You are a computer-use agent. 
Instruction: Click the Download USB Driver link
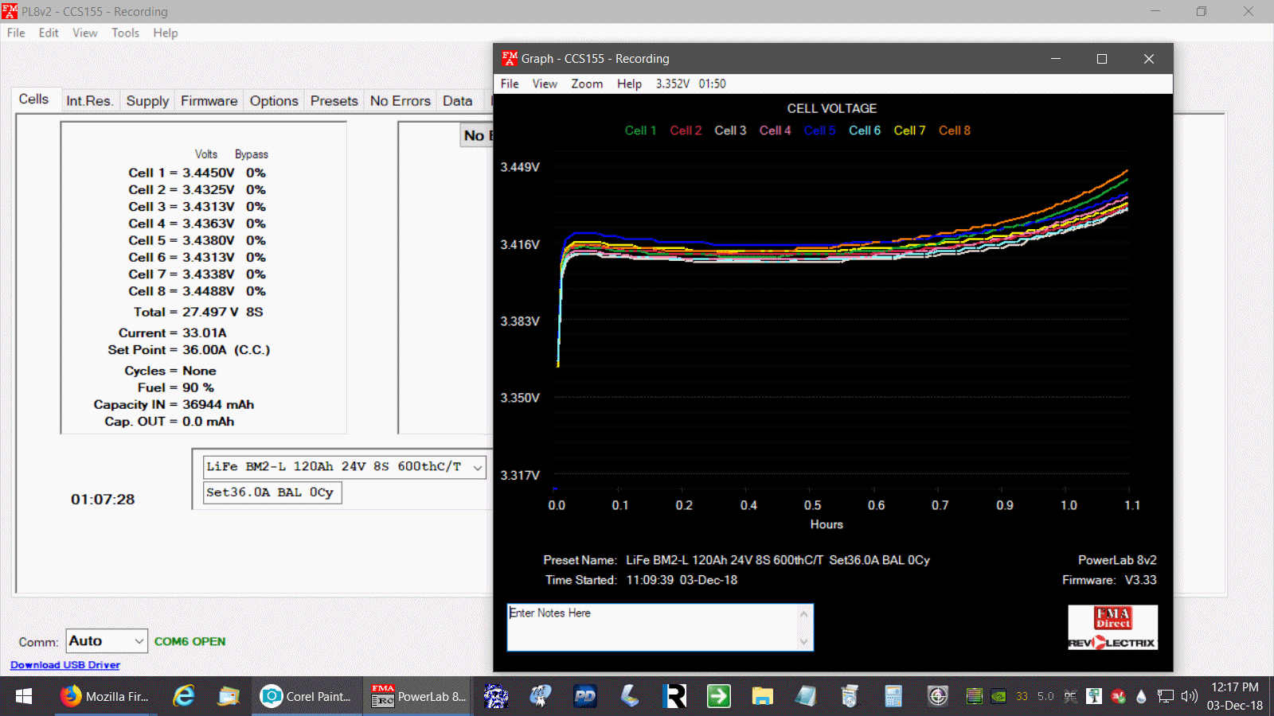pyautogui.click(x=65, y=665)
